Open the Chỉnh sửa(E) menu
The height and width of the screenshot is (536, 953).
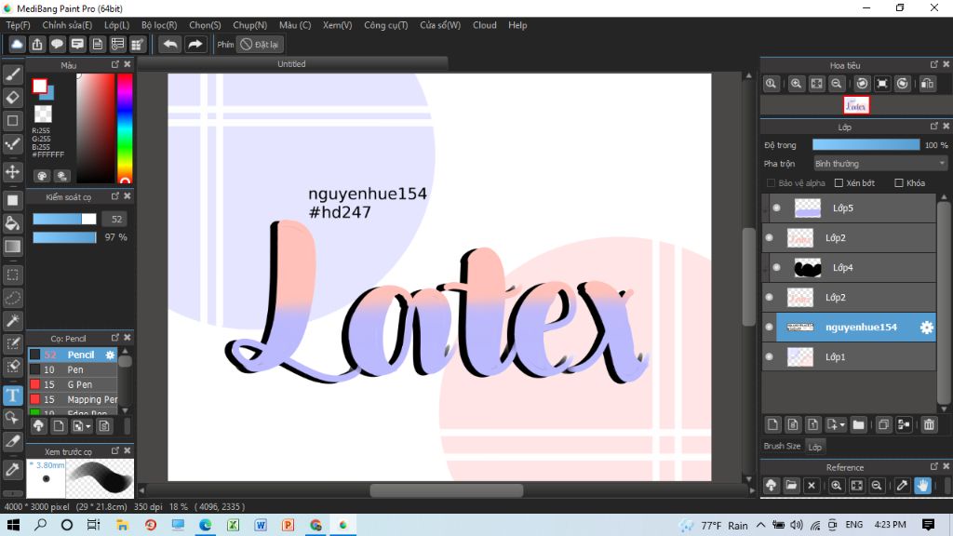coord(67,25)
